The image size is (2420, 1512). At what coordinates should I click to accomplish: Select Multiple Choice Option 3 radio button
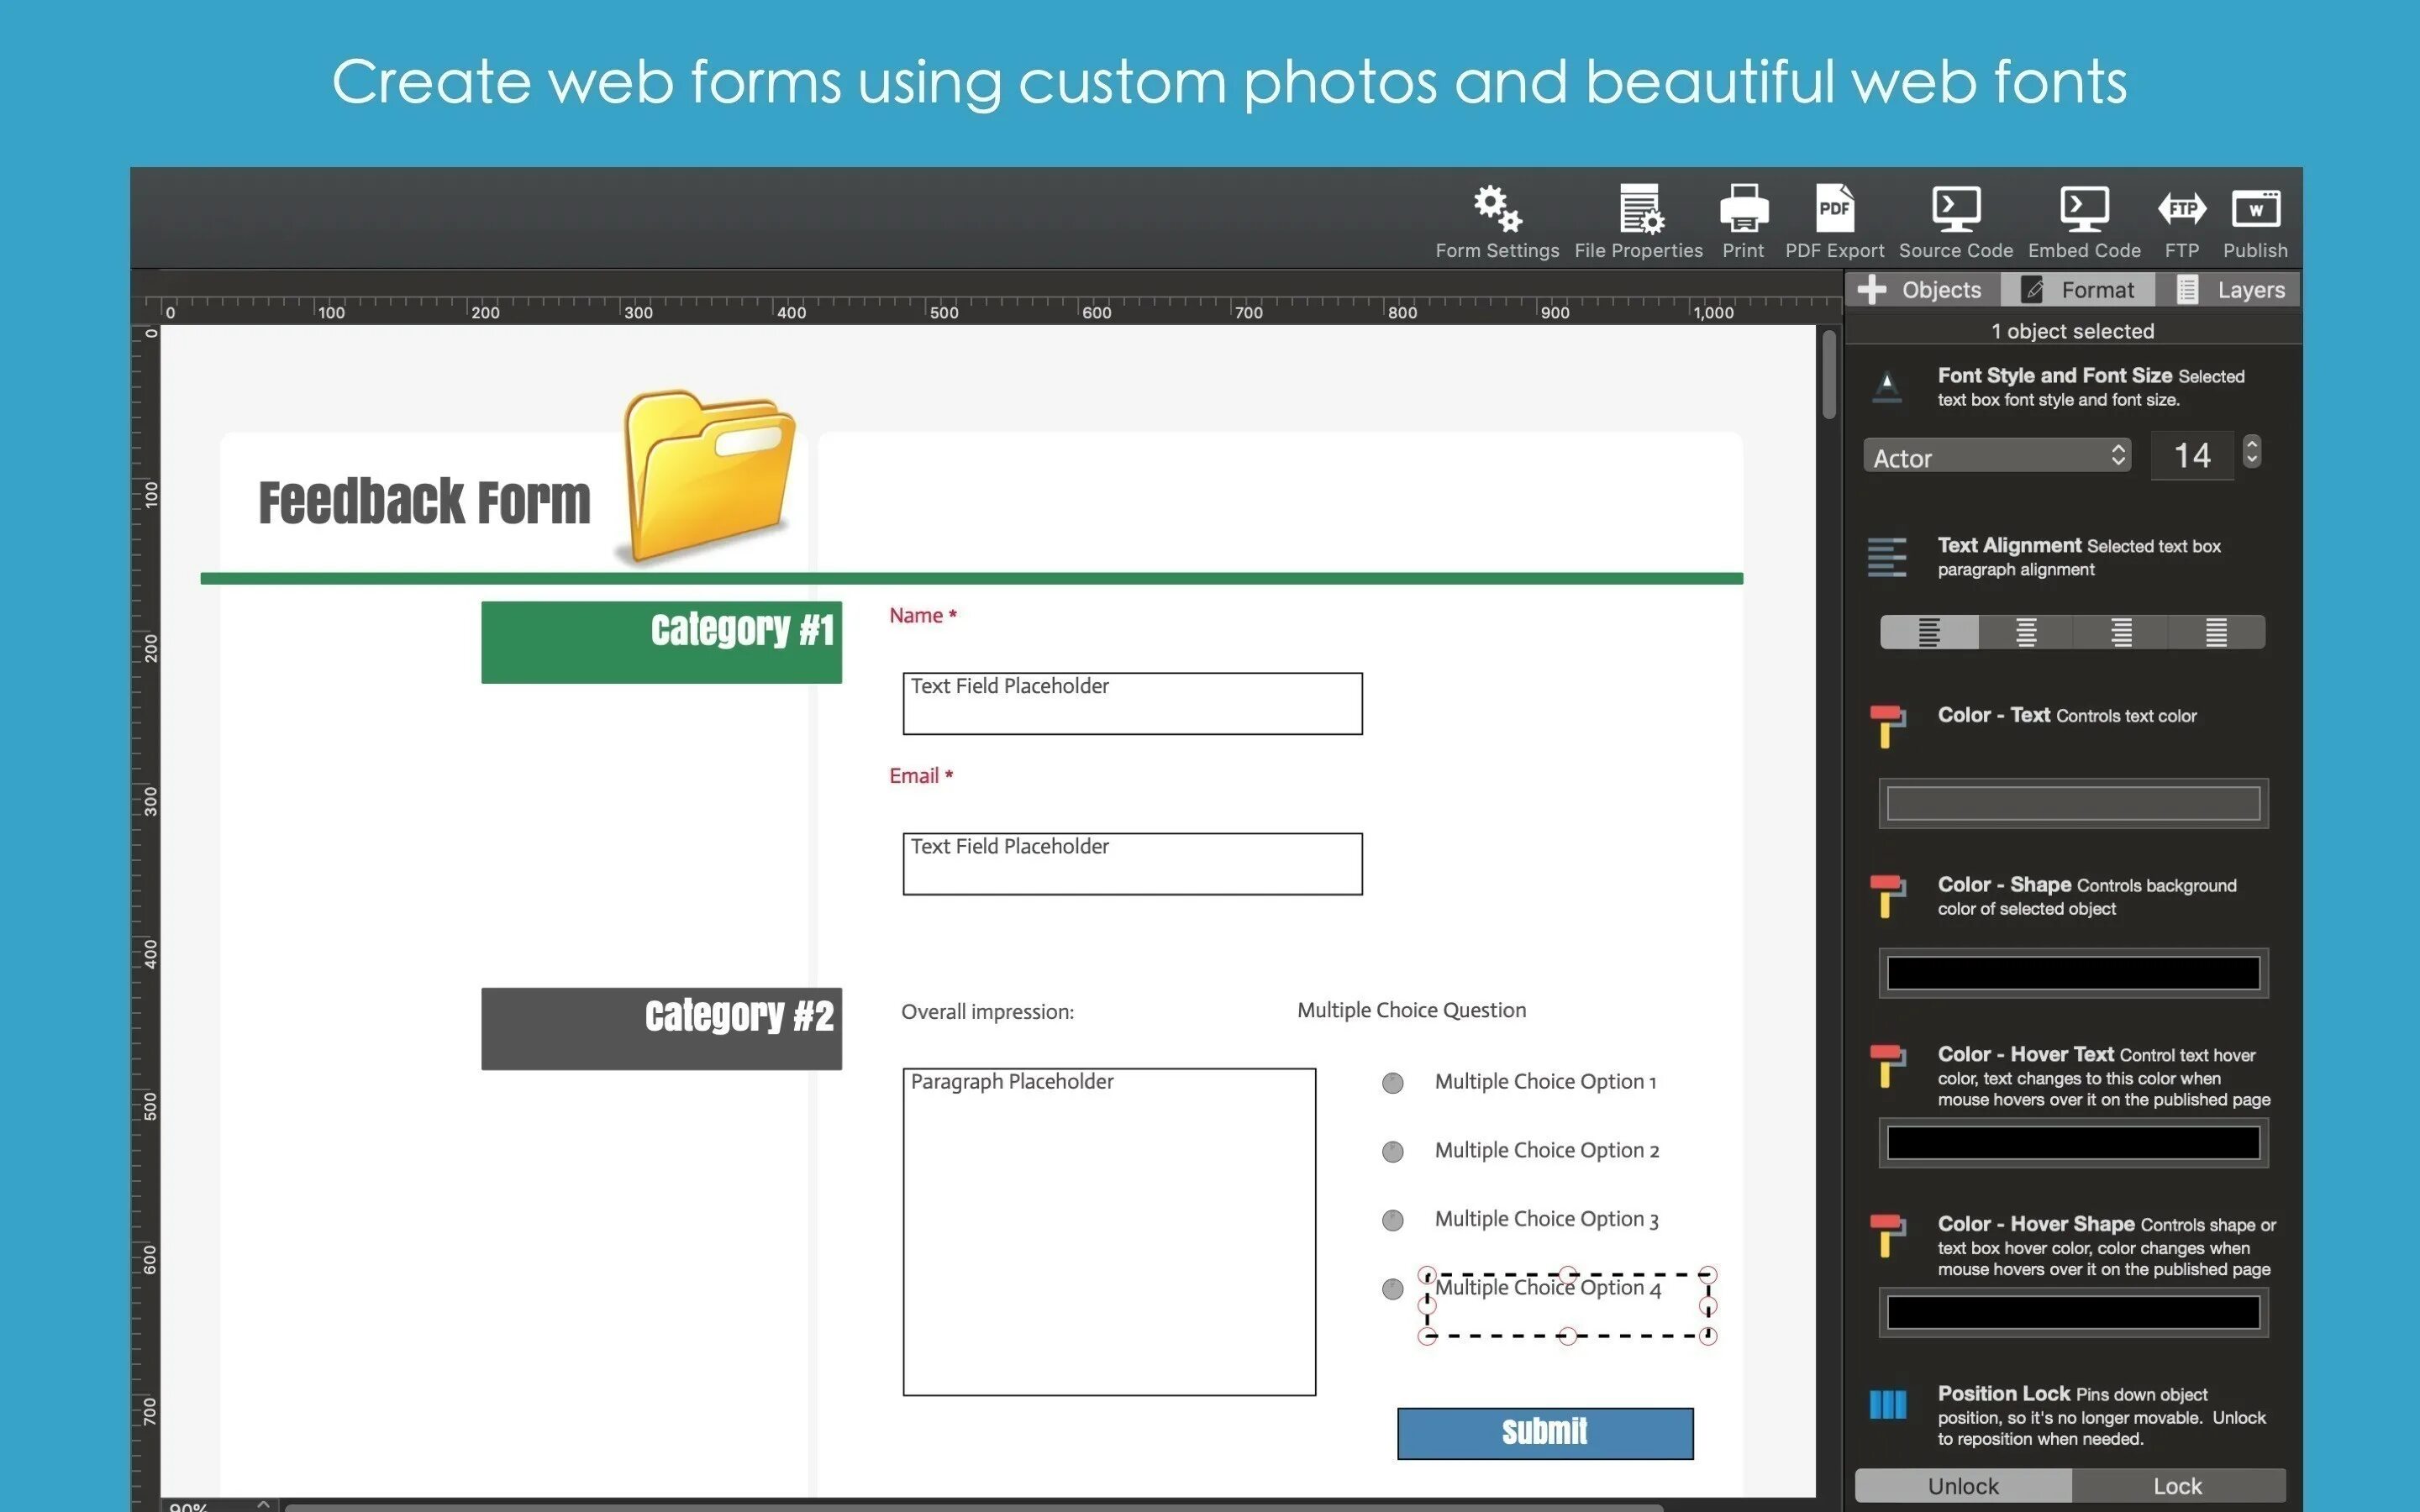pos(1394,1220)
